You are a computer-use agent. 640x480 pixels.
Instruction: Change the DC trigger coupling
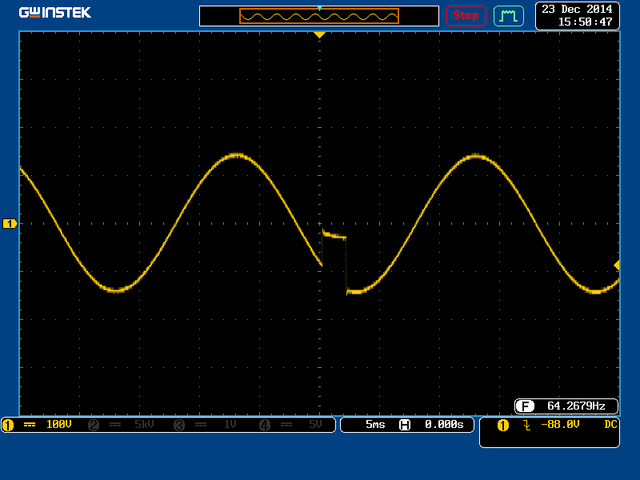point(610,425)
